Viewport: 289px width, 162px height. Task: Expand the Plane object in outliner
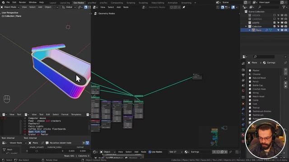tap(250, 30)
